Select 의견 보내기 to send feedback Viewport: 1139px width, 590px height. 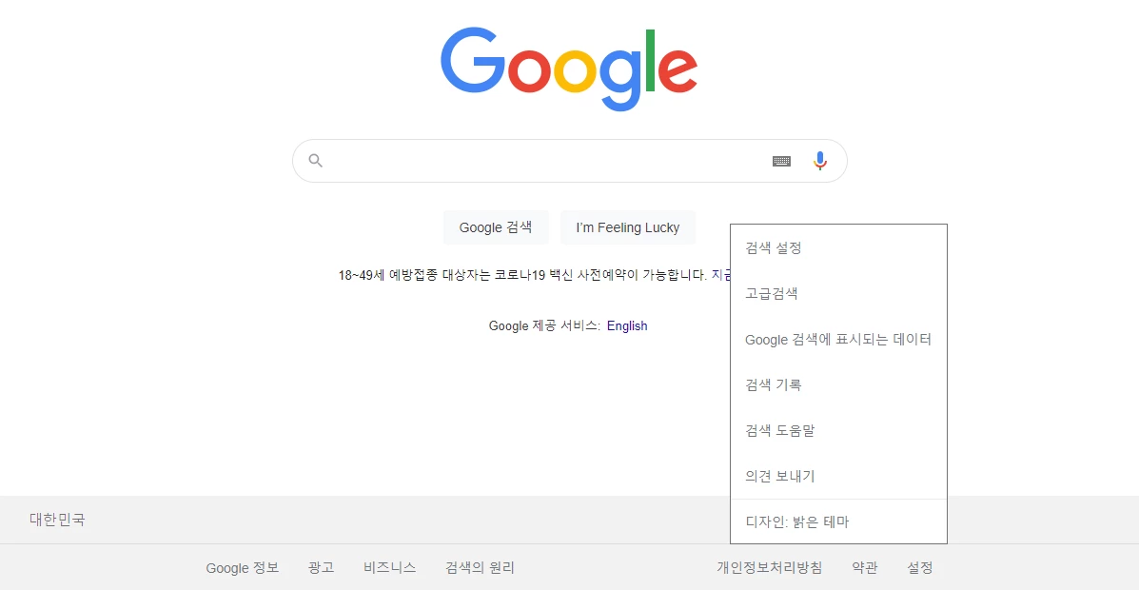(780, 476)
